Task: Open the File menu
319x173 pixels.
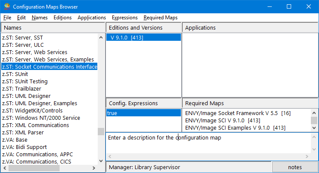Action: click(7, 18)
